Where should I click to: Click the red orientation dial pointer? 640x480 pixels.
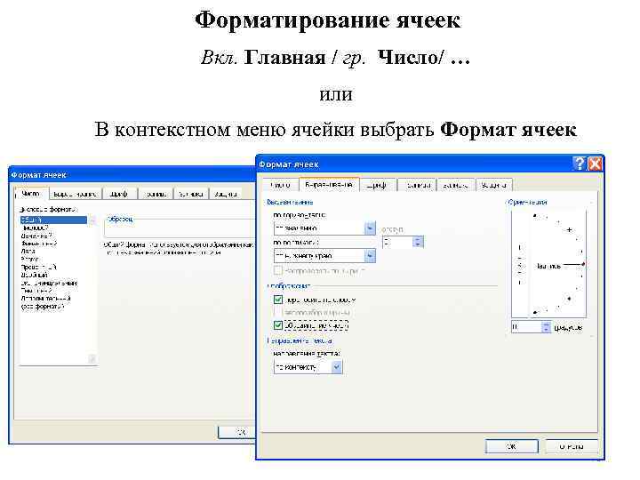click(583, 265)
